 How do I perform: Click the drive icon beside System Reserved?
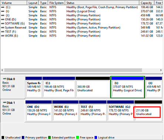(x=3, y=28)
